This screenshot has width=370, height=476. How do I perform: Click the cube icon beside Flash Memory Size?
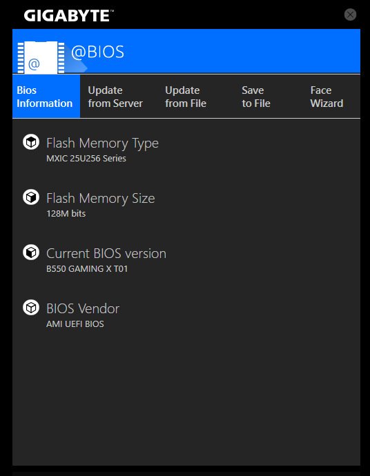tap(31, 197)
